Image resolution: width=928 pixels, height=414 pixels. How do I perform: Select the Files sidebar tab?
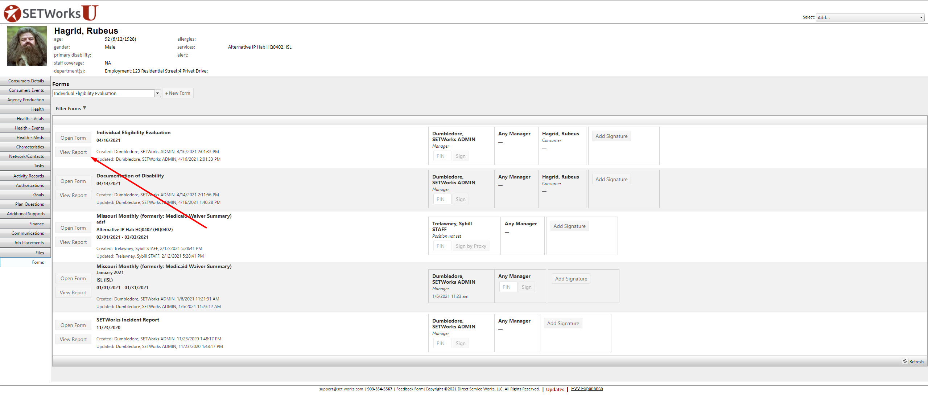tap(39, 253)
